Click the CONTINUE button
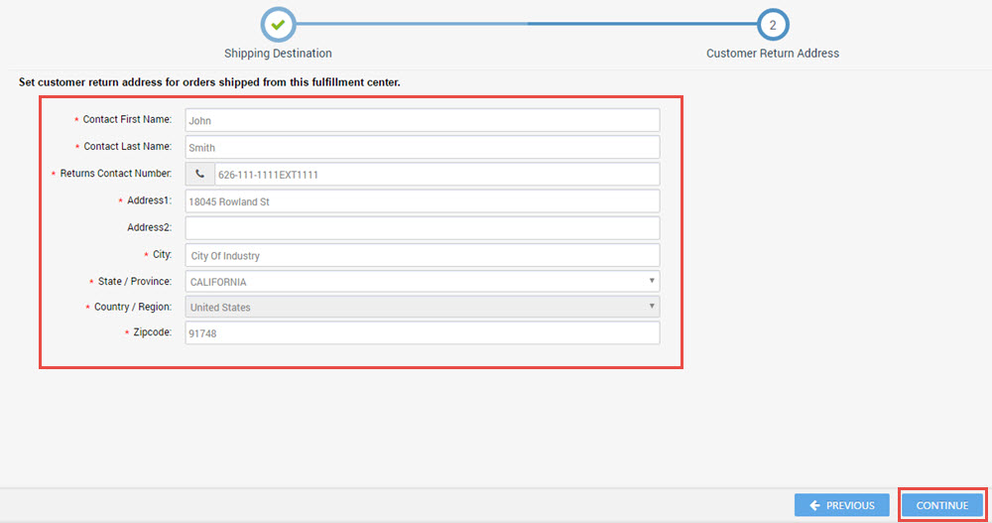The image size is (992, 523). pyautogui.click(x=942, y=505)
